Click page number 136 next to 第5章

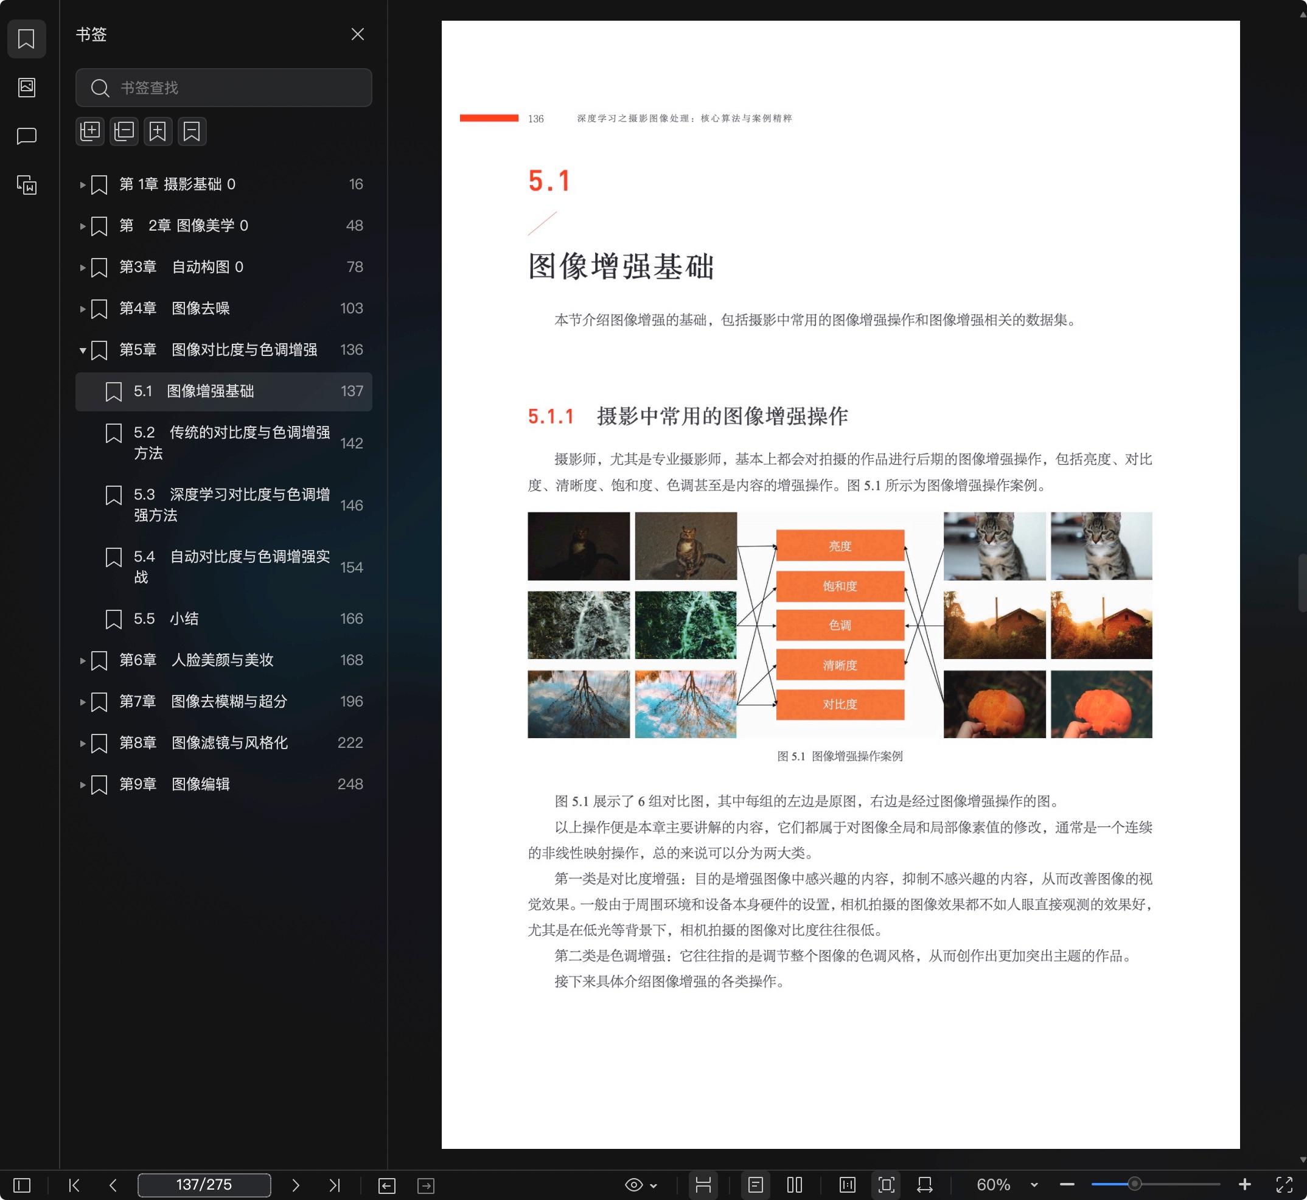point(351,349)
